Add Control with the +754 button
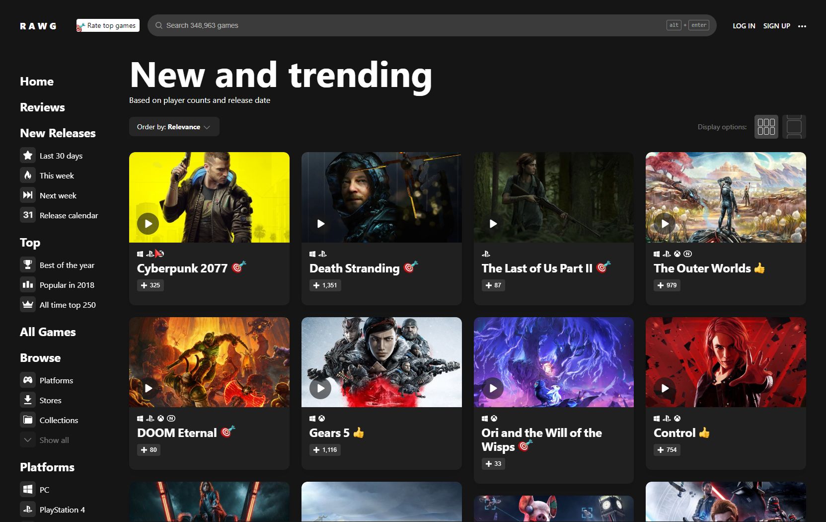826x522 pixels. click(x=667, y=450)
